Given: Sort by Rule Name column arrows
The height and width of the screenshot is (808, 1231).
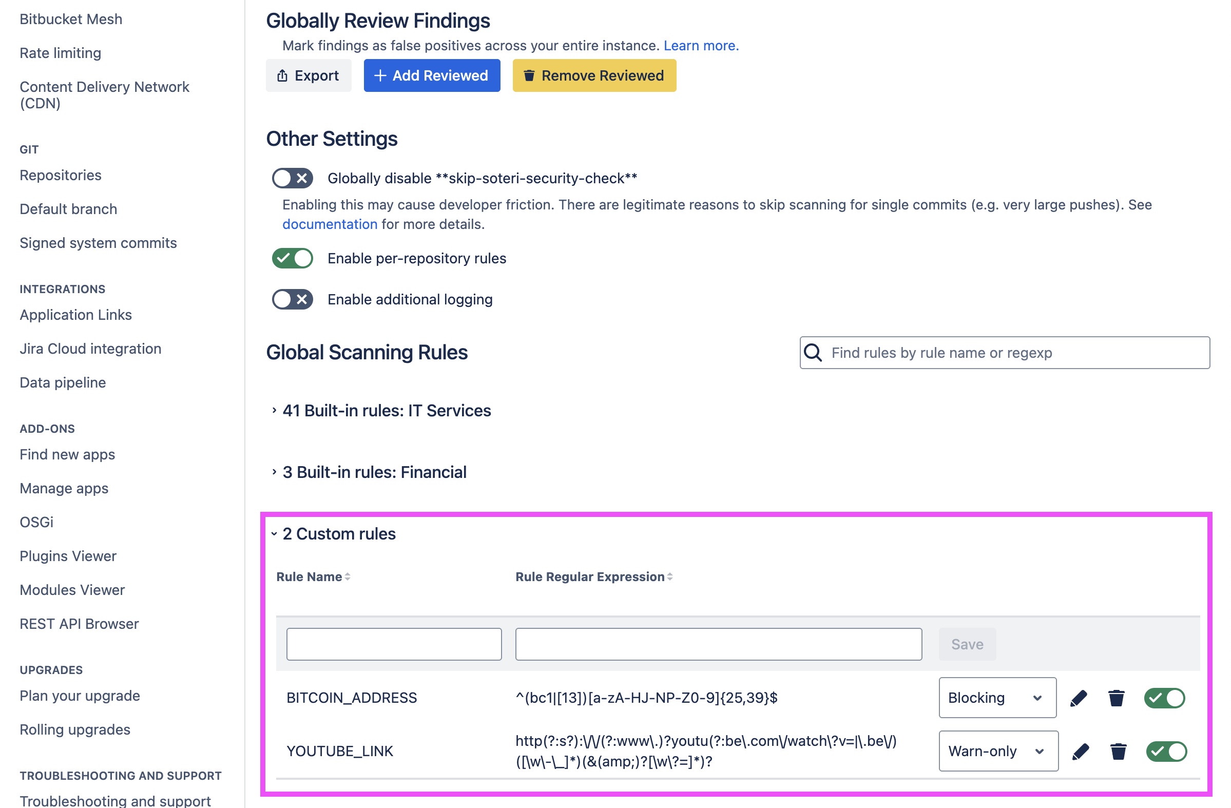Looking at the screenshot, I should (x=348, y=577).
